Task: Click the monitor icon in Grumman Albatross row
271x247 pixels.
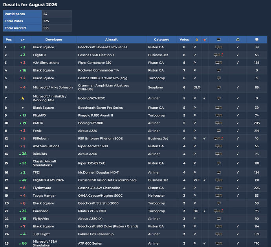Action: tap(219, 87)
